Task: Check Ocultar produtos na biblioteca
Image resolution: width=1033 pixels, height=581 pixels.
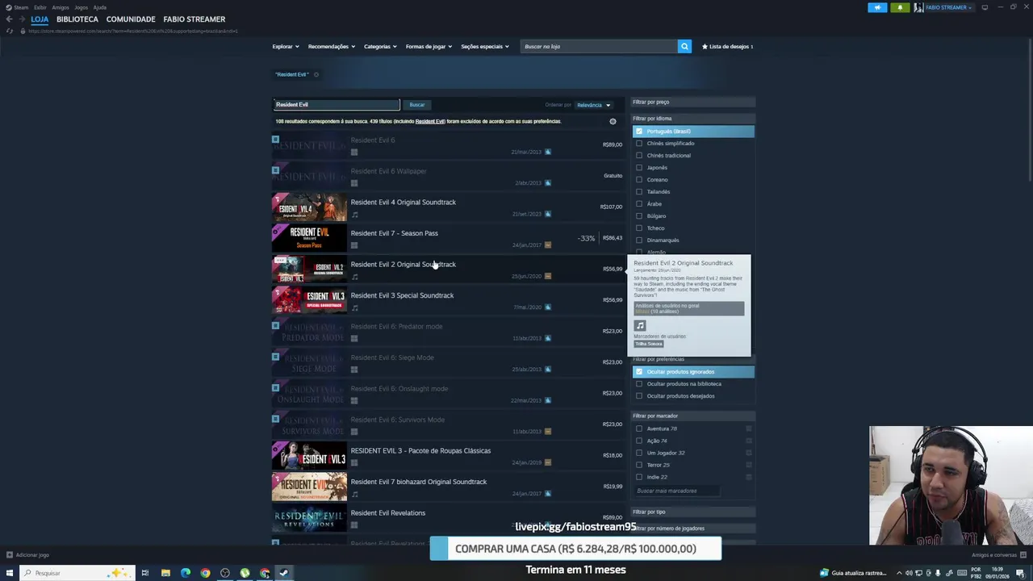Action: (x=639, y=384)
